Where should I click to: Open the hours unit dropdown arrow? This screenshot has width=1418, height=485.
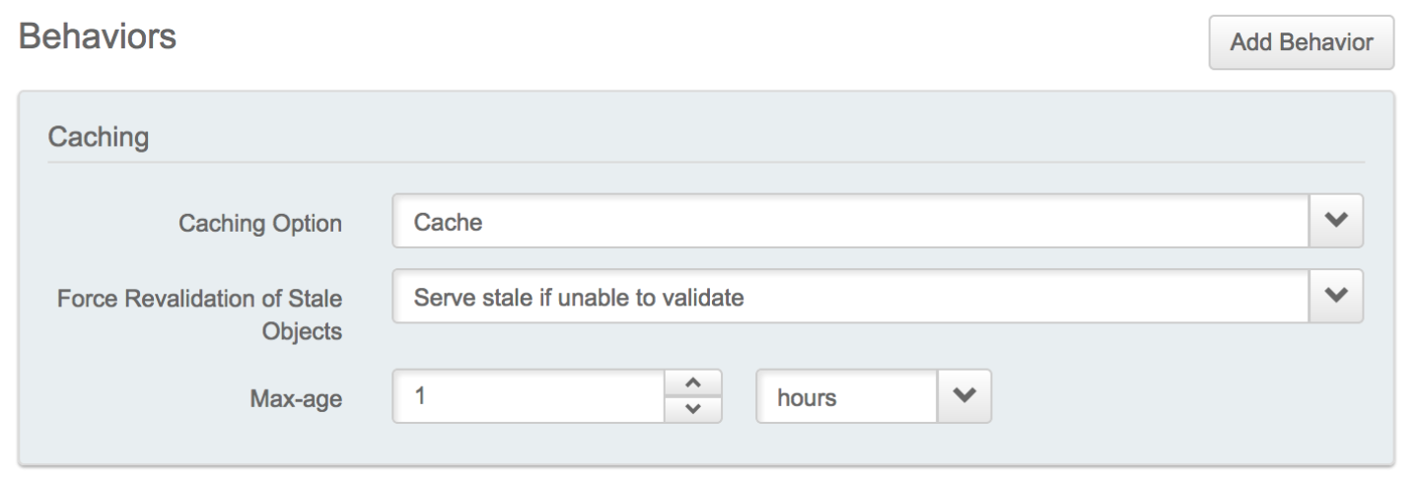[x=963, y=396]
